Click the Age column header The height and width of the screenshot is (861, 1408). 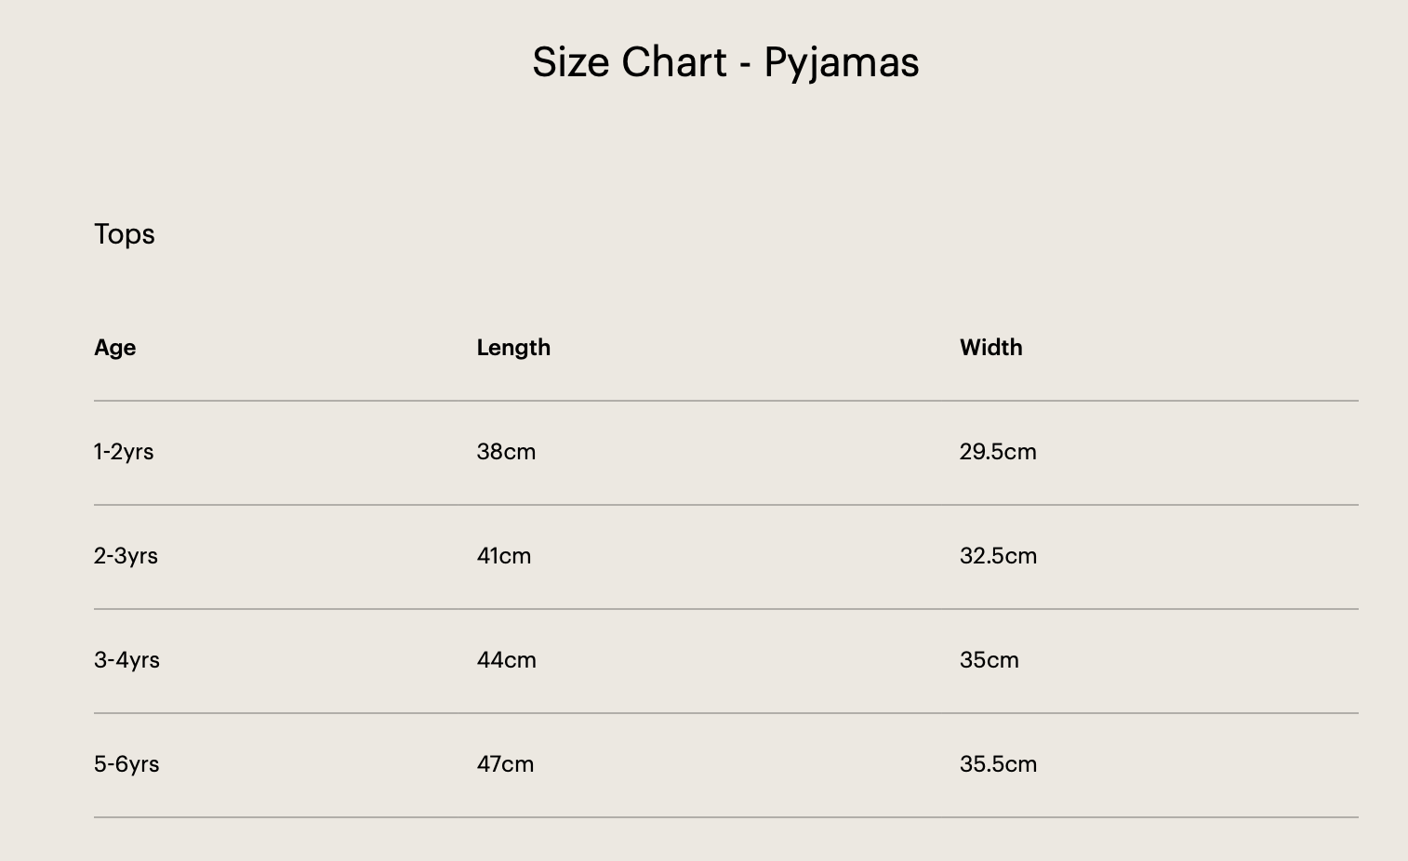click(x=115, y=348)
